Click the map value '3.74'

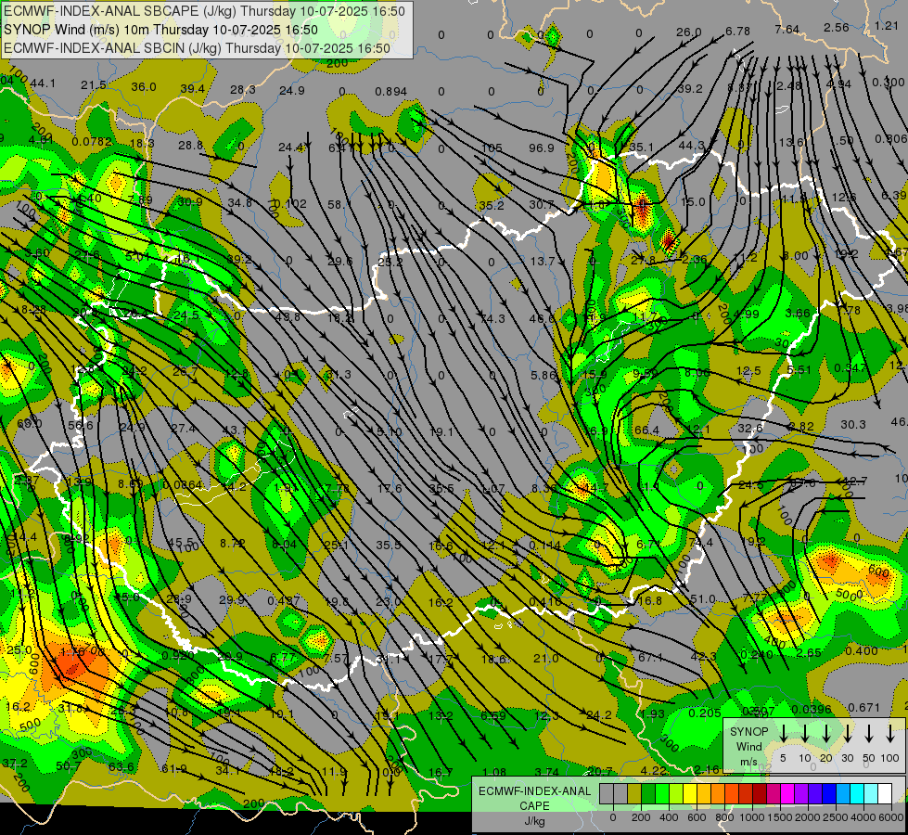pos(547,771)
